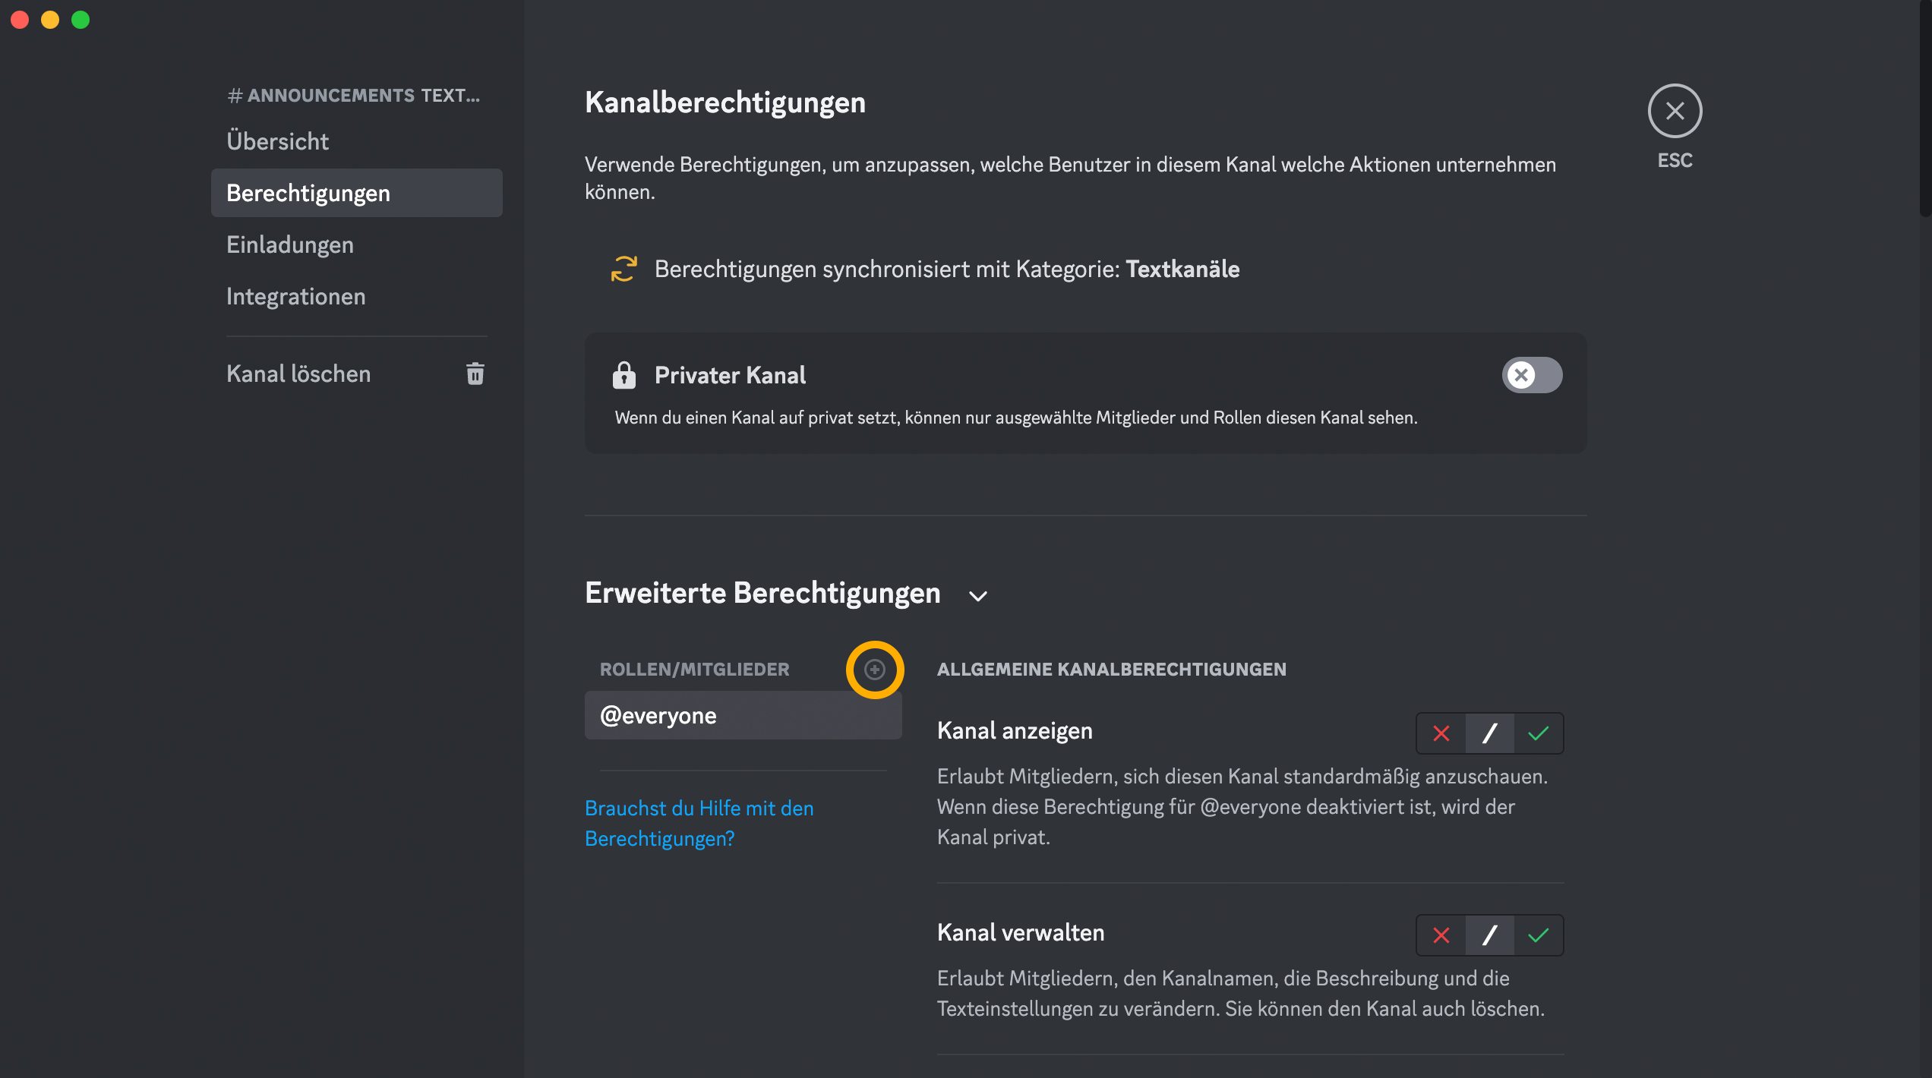Deny Kanal verwalten with the red X

(1441, 935)
